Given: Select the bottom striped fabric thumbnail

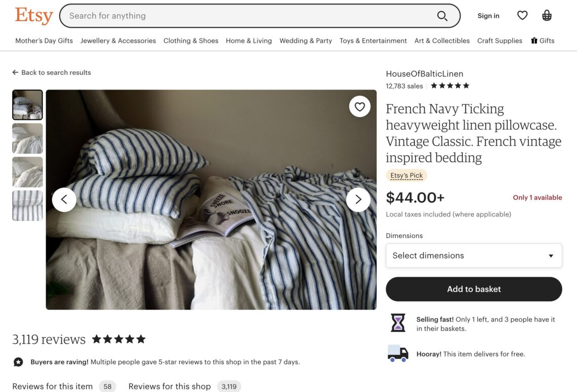Looking at the screenshot, I should point(27,205).
